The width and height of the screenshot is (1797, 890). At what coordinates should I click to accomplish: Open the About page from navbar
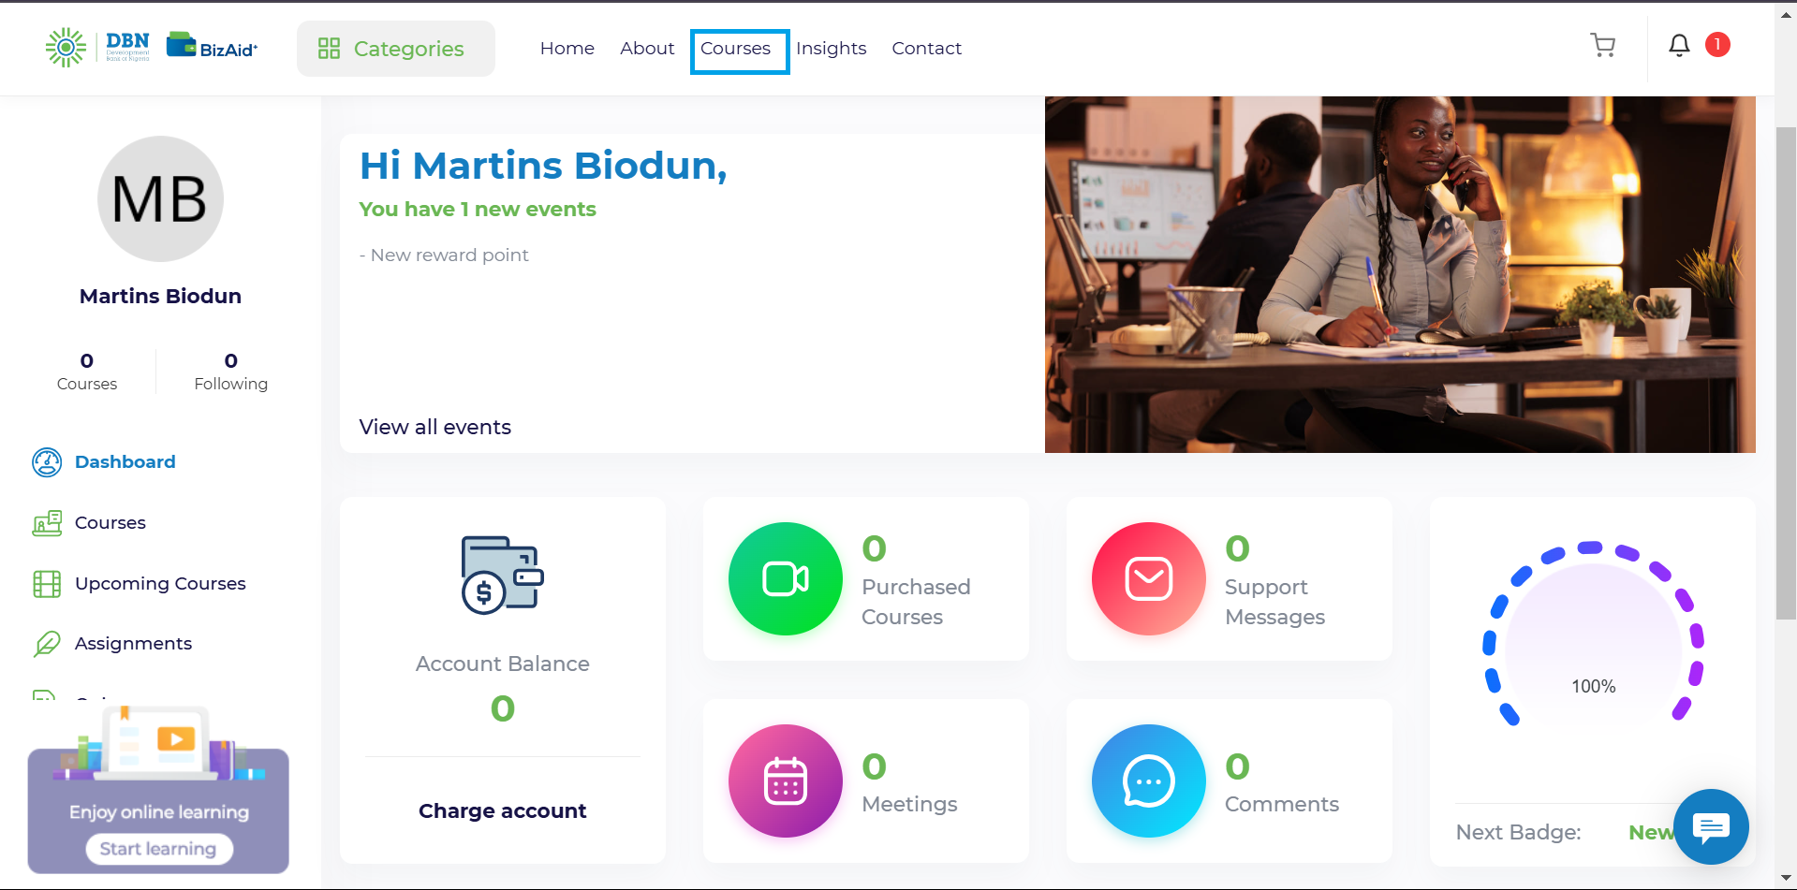click(647, 49)
